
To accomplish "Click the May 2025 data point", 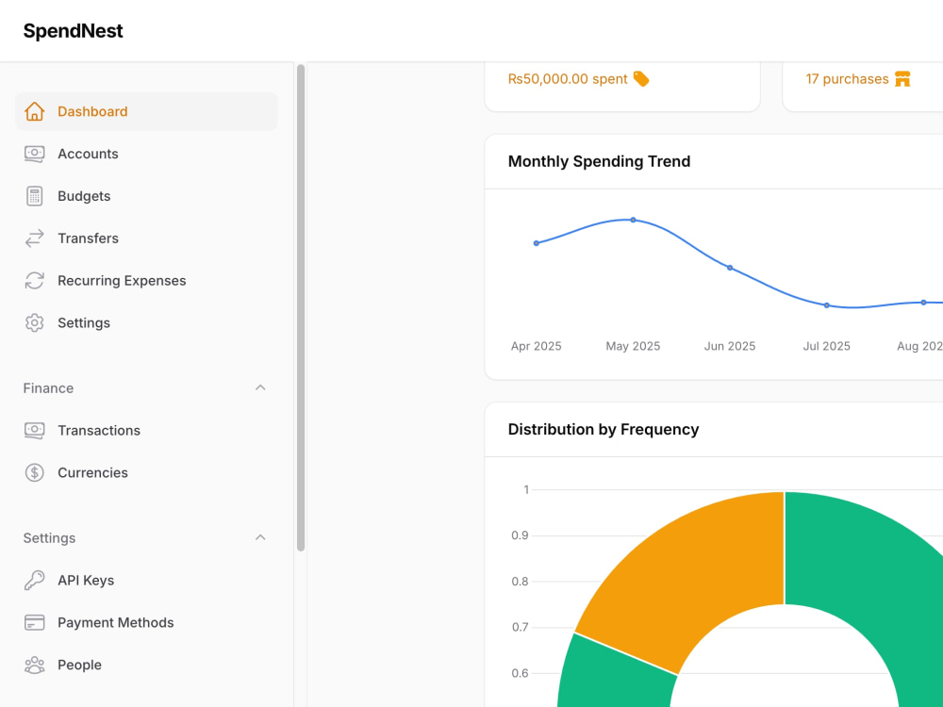I will [x=634, y=220].
